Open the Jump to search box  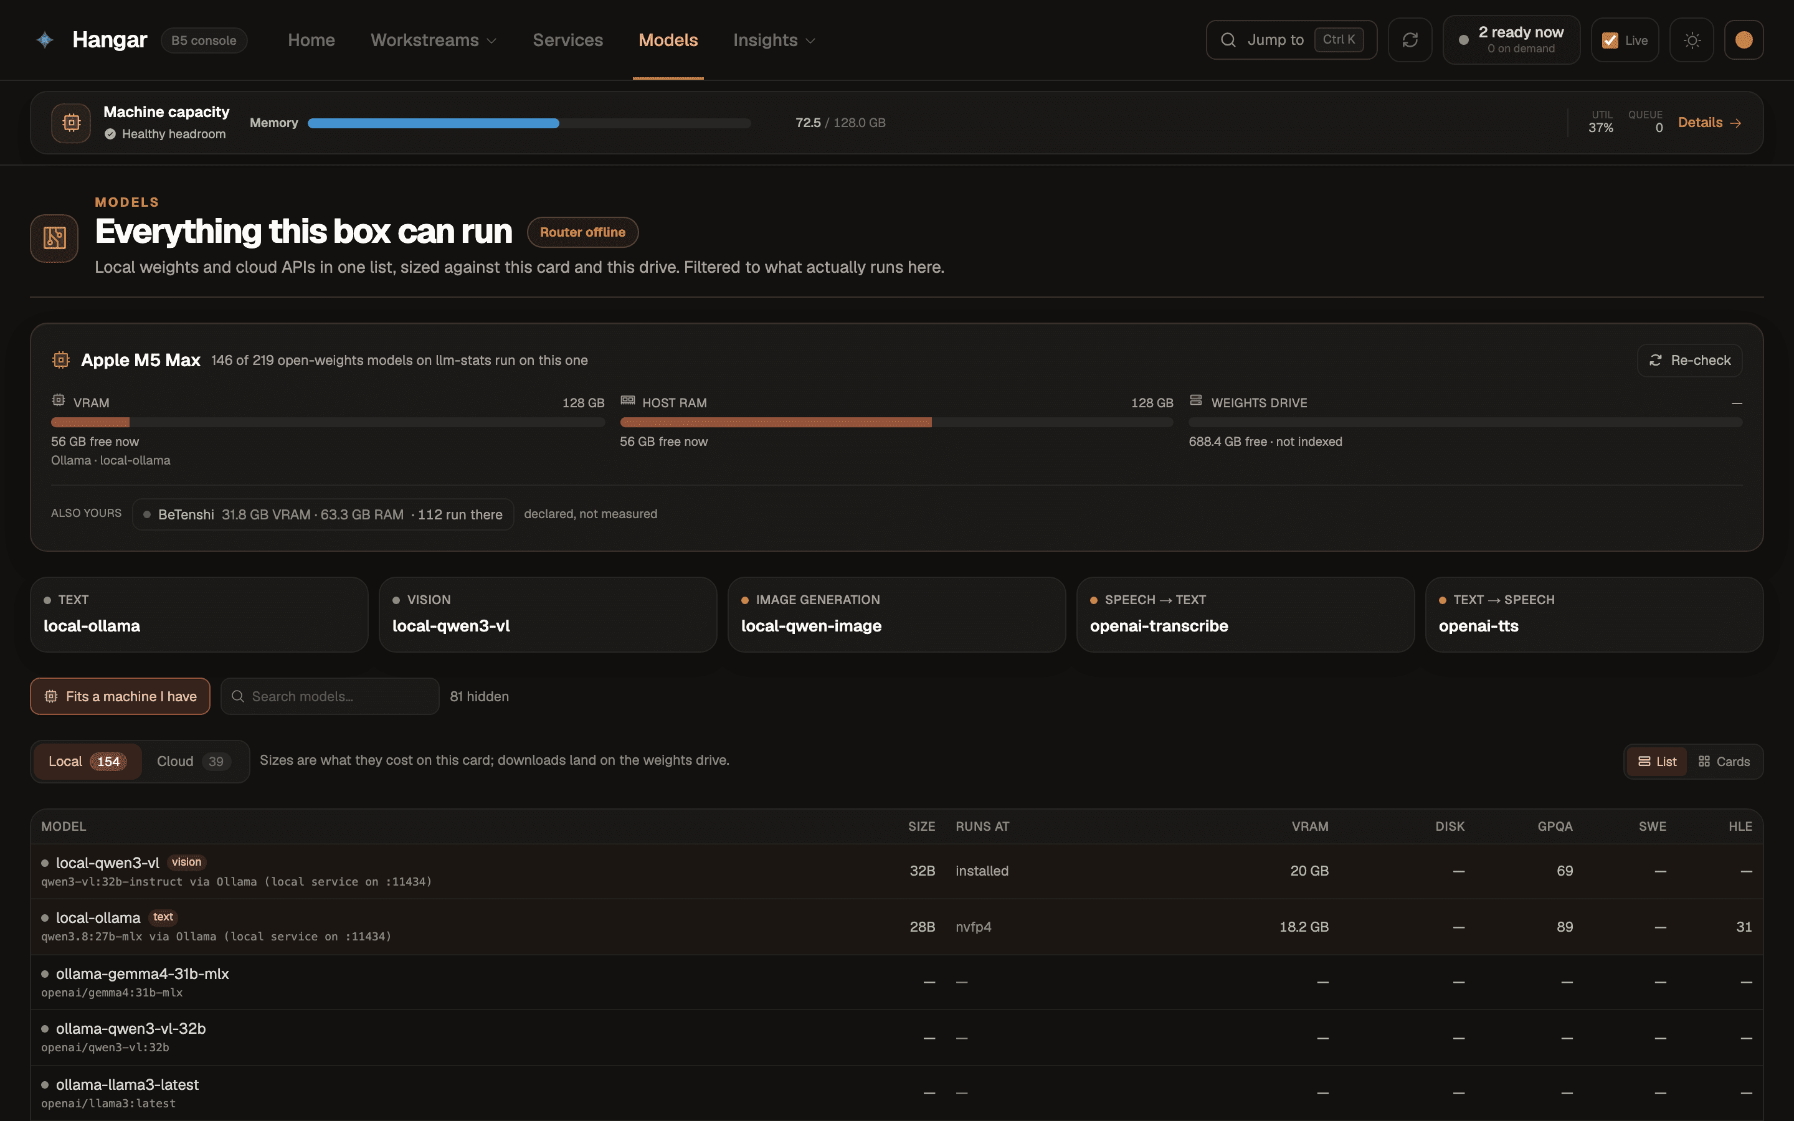click(1291, 40)
